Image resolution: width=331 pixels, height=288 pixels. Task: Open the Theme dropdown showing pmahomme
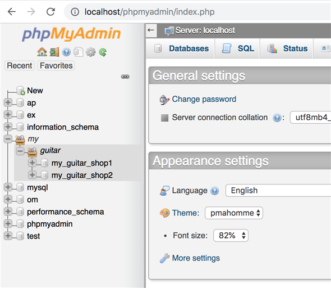click(x=234, y=213)
